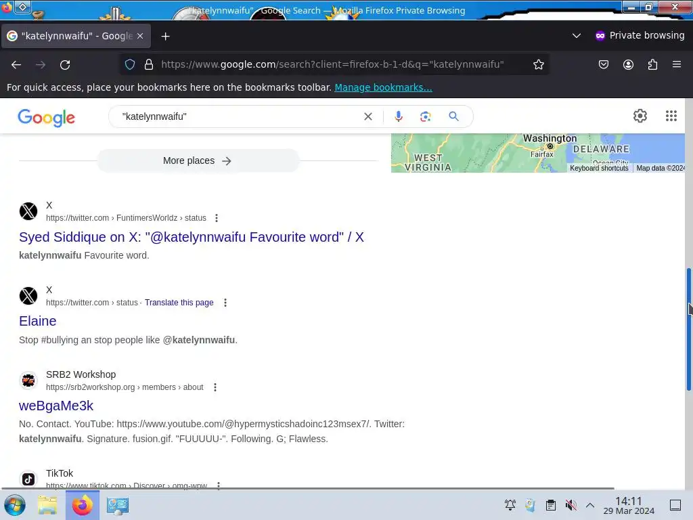Image resolution: width=693 pixels, height=520 pixels.
Task: Open options for TikTok result
Action: (219, 485)
